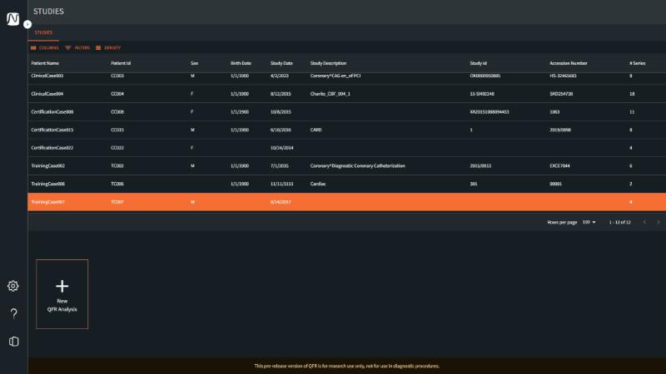Switch to the Studies tab
The image size is (666, 374).
click(x=43, y=32)
